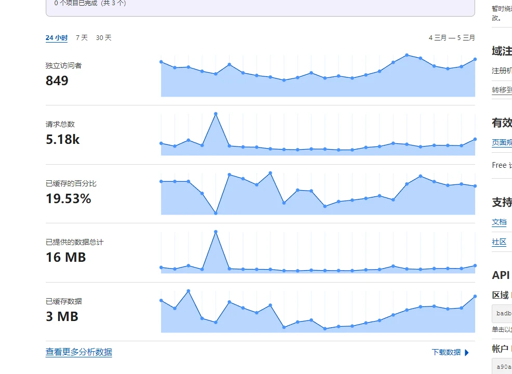
Task: Click the lowest dip point in 已缓存的百分比 chart
Action: [x=216, y=213]
